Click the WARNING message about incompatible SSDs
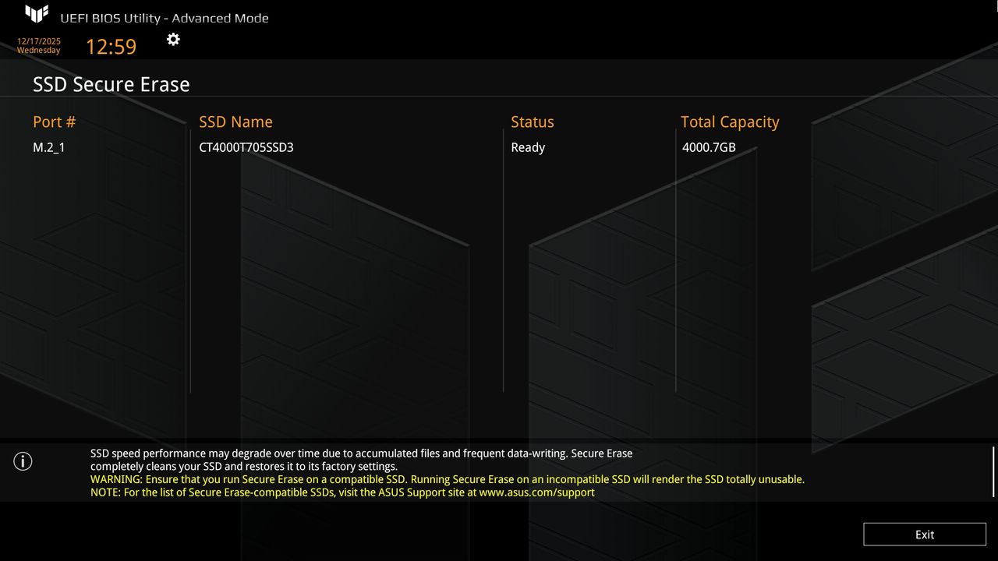 448,479
